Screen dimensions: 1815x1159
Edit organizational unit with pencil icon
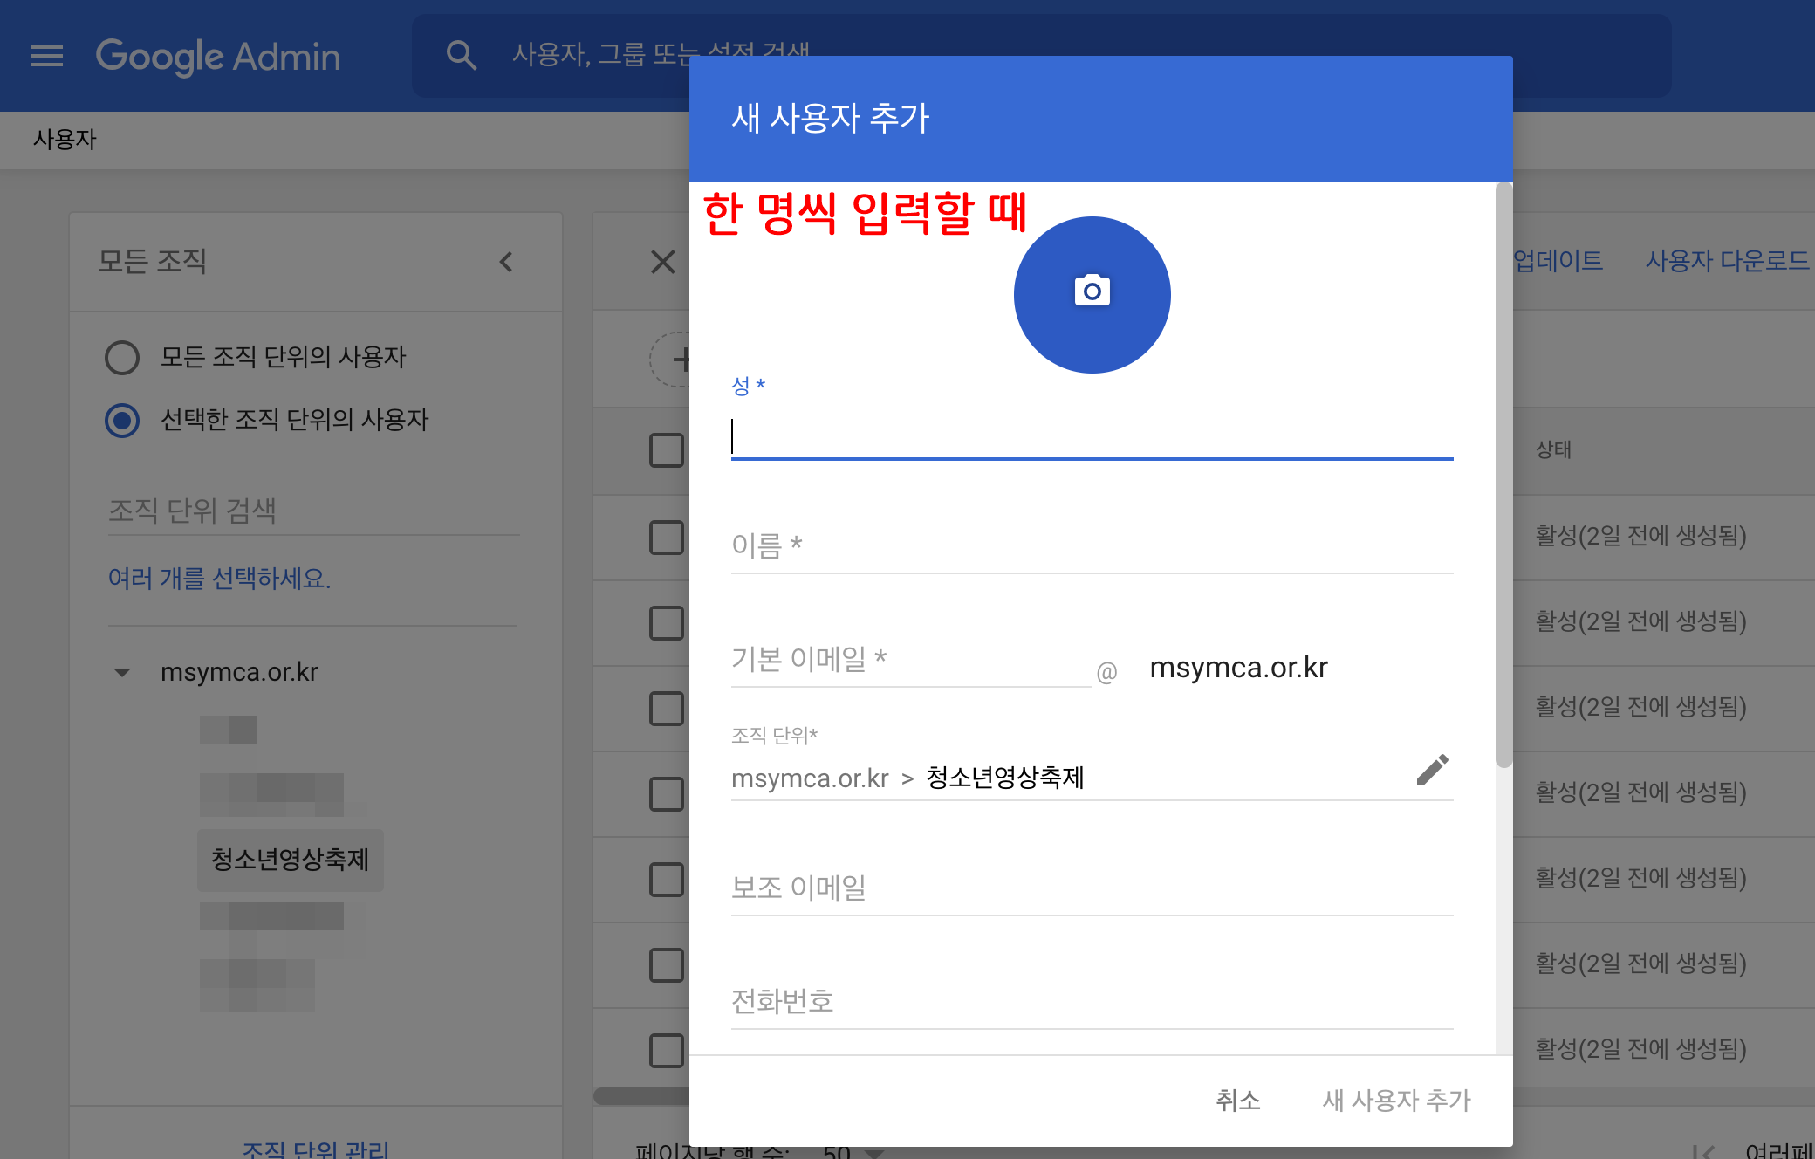(x=1432, y=771)
